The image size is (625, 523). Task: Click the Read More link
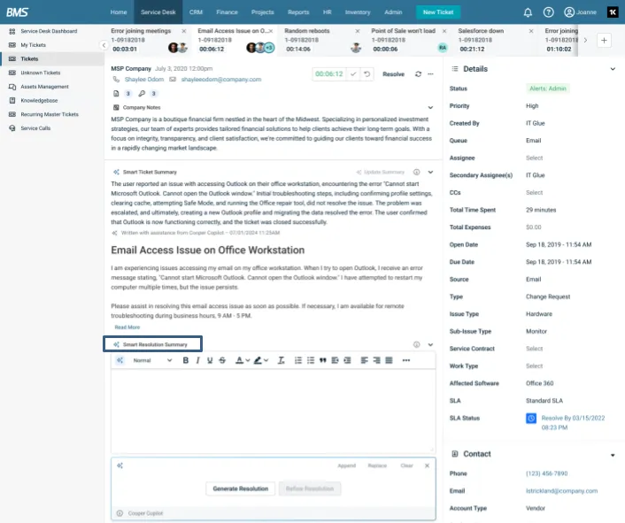(127, 327)
